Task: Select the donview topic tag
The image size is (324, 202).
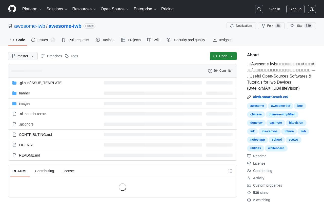Action: tap(256, 123)
